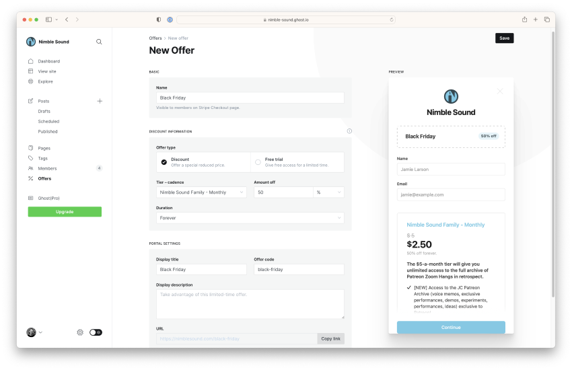Click the $2.50 price in preview
The width and height of the screenshot is (572, 370).
click(419, 244)
